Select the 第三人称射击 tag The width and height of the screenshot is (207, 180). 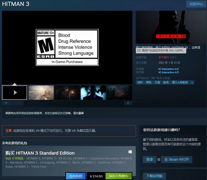180,82
